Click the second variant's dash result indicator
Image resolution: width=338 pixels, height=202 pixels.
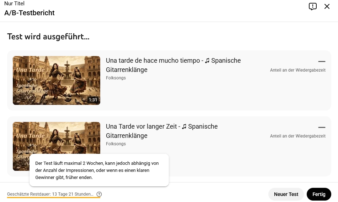click(x=322, y=127)
